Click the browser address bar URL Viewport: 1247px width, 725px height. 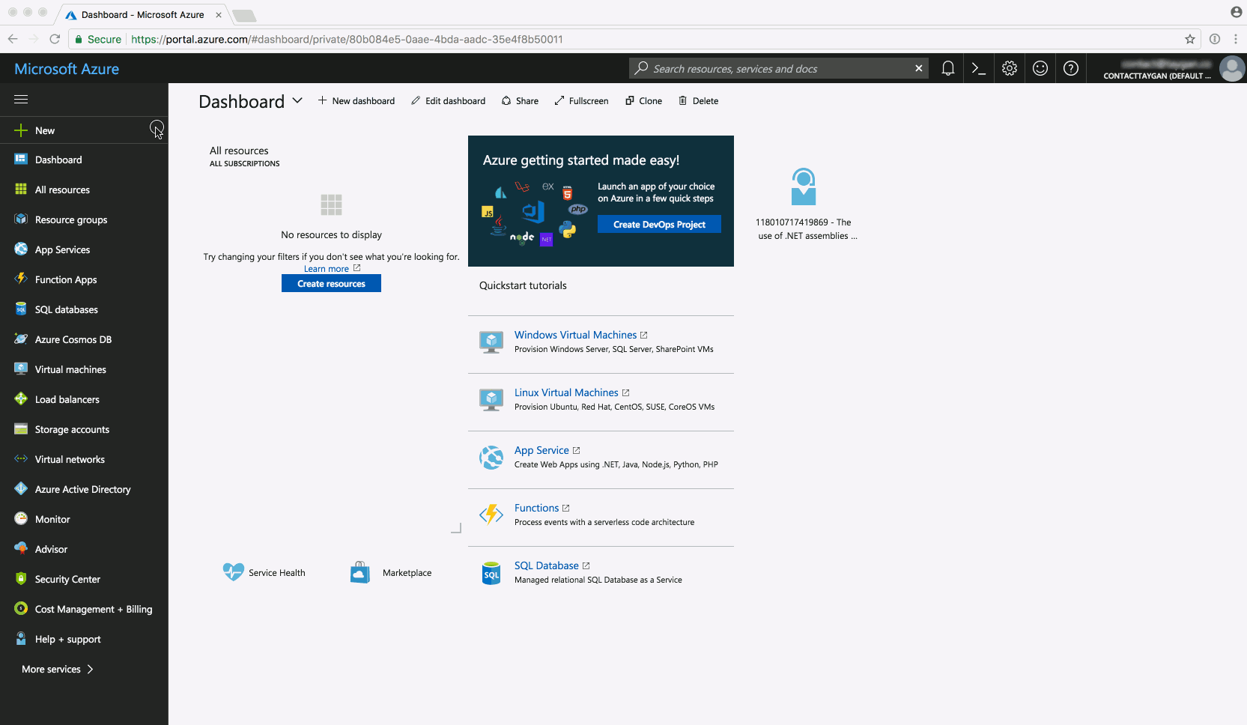click(x=347, y=39)
